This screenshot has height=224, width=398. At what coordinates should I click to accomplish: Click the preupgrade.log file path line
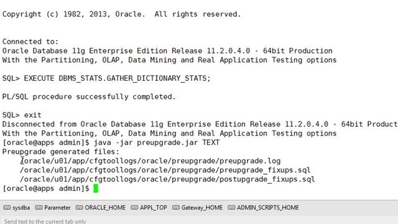pos(150,161)
